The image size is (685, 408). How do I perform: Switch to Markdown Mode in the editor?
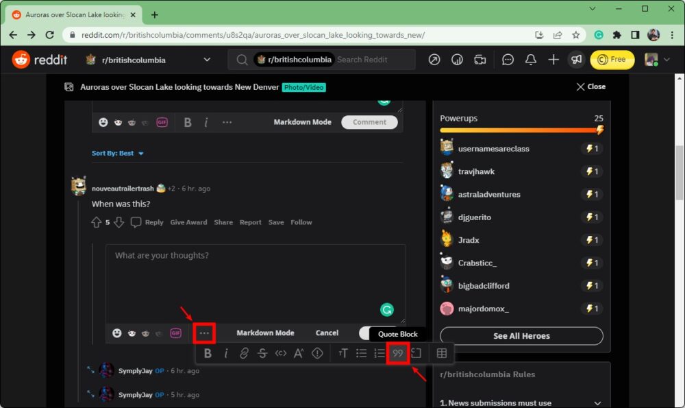pos(266,333)
